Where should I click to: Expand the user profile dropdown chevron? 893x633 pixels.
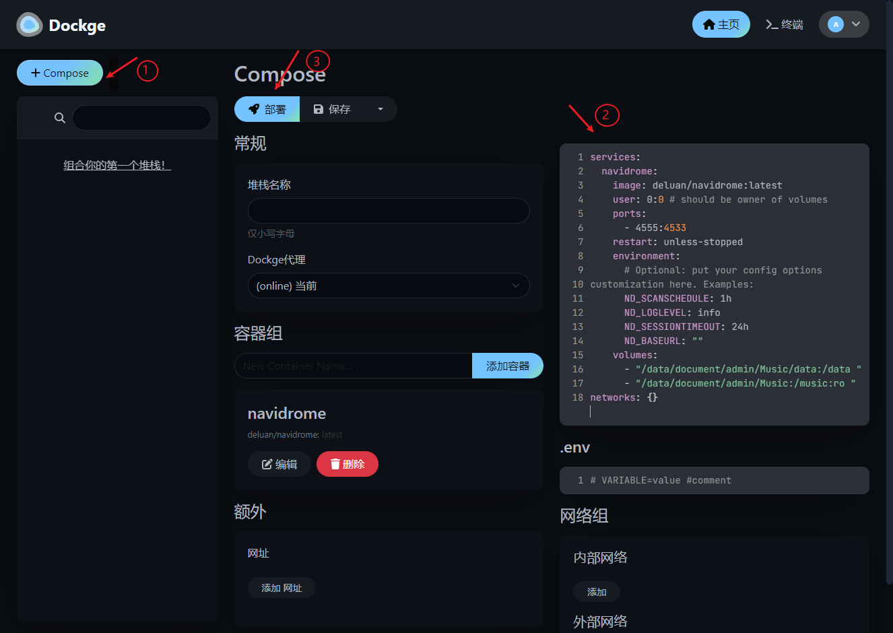click(x=856, y=24)
